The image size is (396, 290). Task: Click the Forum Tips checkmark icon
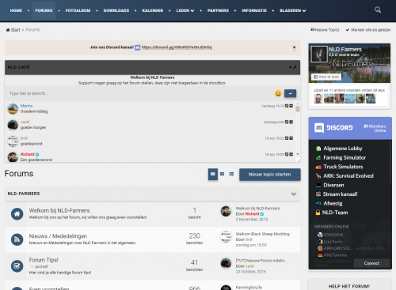point(17,266)
